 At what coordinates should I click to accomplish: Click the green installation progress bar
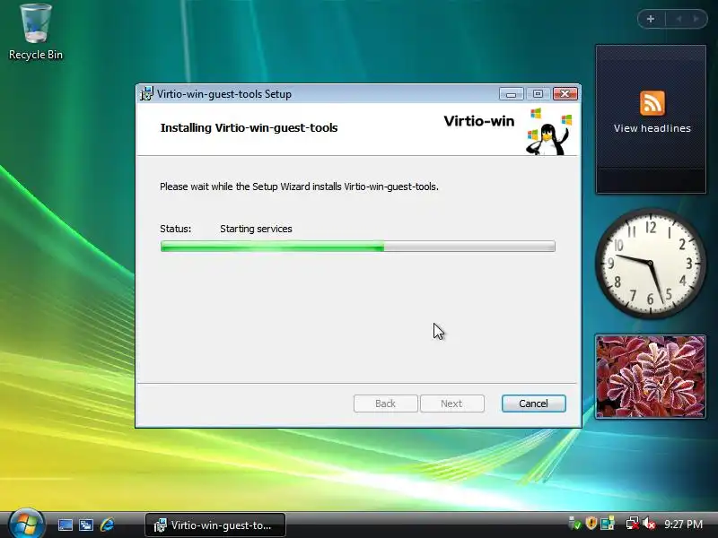[x=357, y=246]
